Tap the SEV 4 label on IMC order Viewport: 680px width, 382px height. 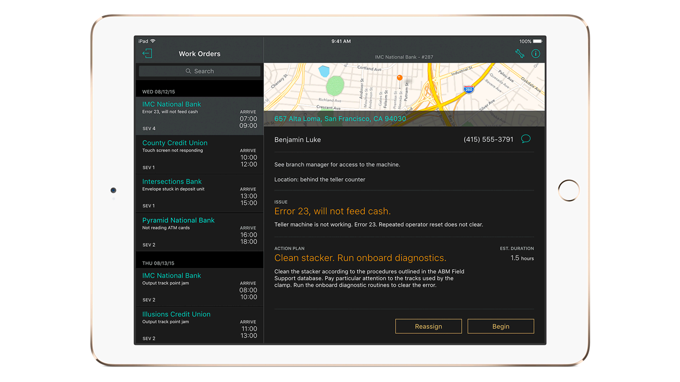(149, 128)
